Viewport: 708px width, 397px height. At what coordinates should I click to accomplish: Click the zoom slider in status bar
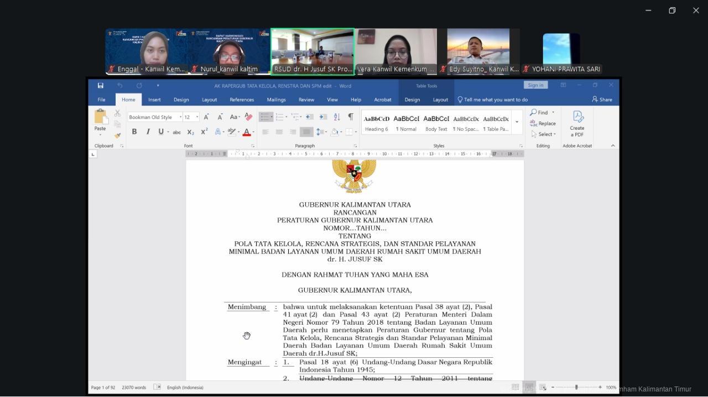pyautogui.click(x=576, y=388)
